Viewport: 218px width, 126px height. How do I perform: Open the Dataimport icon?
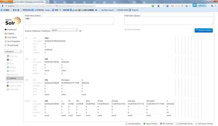pyautogui.click(x=8, y=89)
